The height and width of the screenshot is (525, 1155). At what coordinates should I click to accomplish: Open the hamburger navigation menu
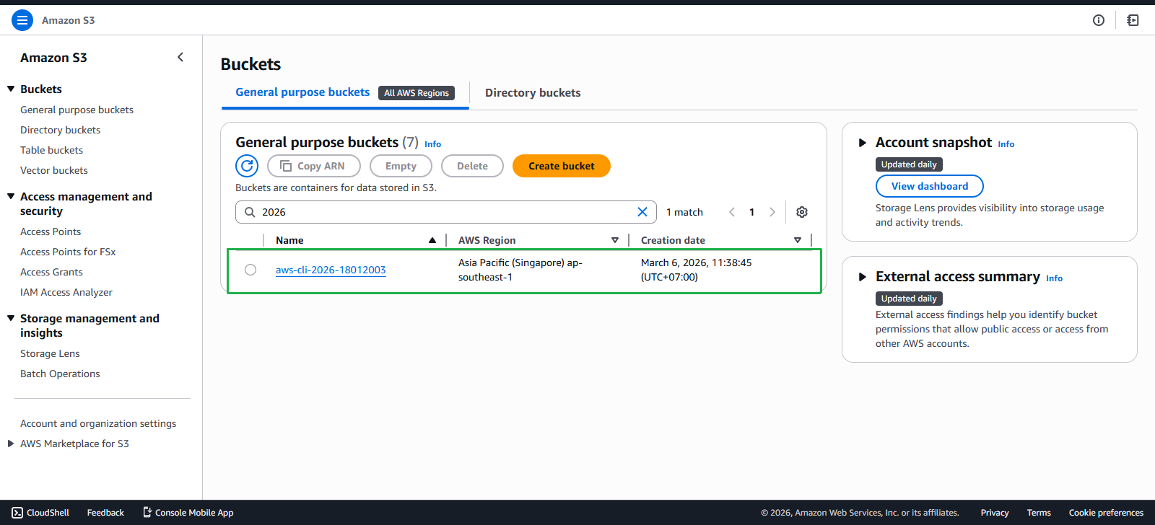(22, 20)
